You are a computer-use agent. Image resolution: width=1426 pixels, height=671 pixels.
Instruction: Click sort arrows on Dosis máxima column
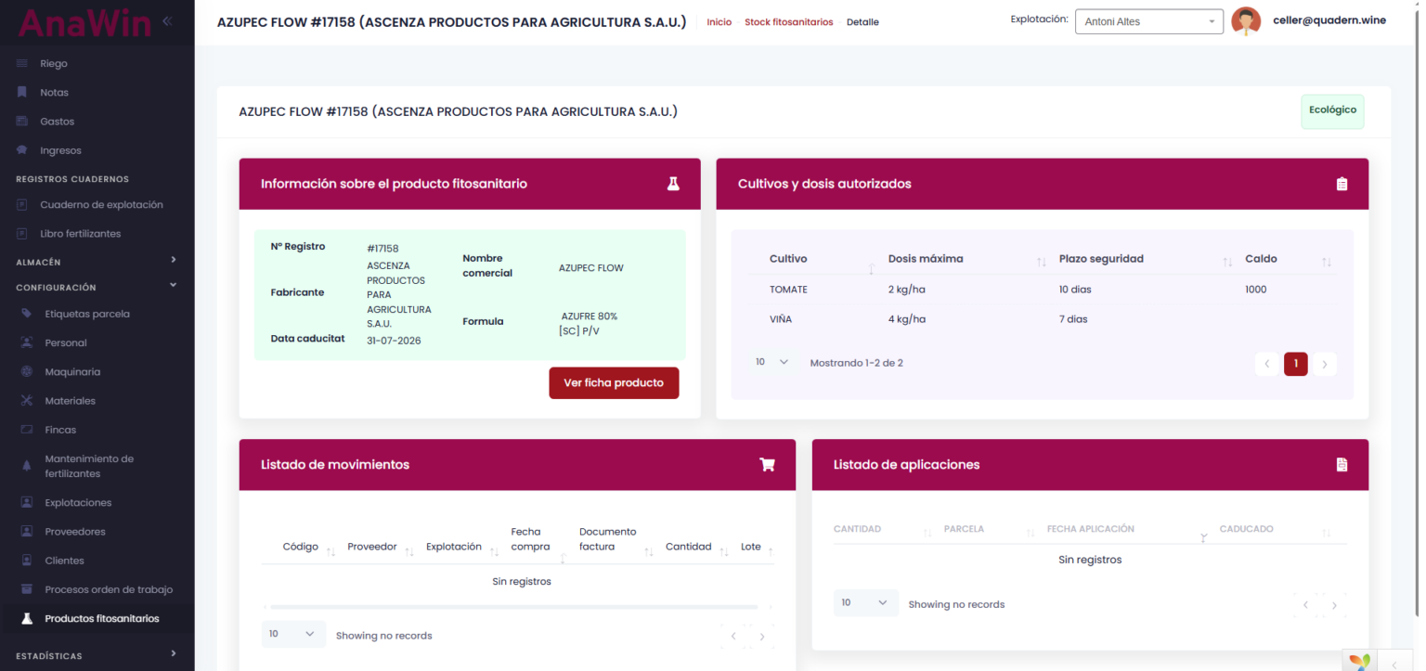pyautogui.click(x=1041, y=263)
